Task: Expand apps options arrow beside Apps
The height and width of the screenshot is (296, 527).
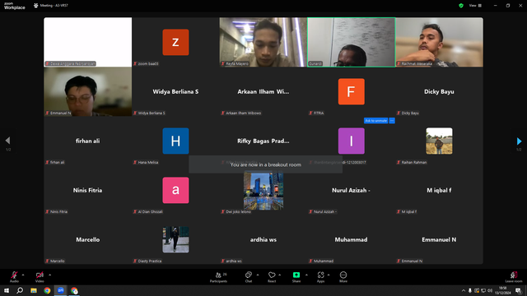Action: 329,275
